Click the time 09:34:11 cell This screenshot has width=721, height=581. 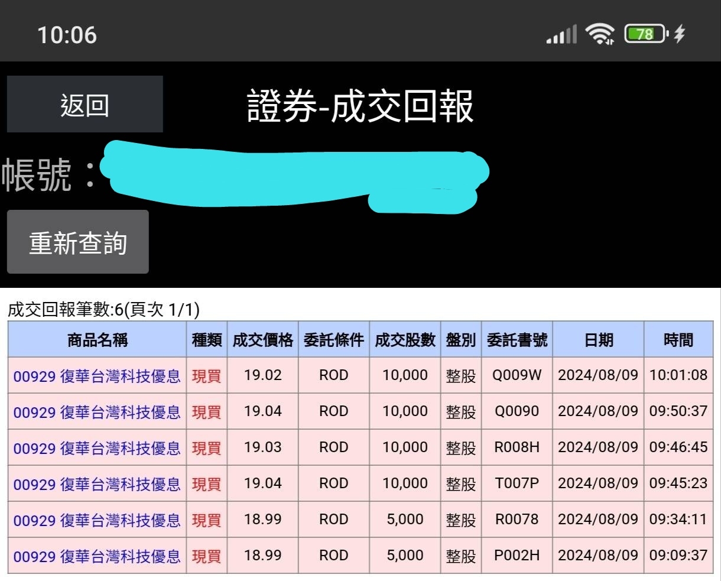(x=678, y=520)
